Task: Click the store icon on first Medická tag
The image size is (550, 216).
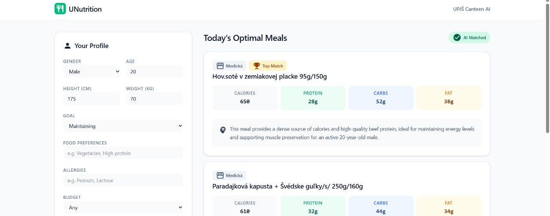Action: pyautogui.click(x=220, y=66)
